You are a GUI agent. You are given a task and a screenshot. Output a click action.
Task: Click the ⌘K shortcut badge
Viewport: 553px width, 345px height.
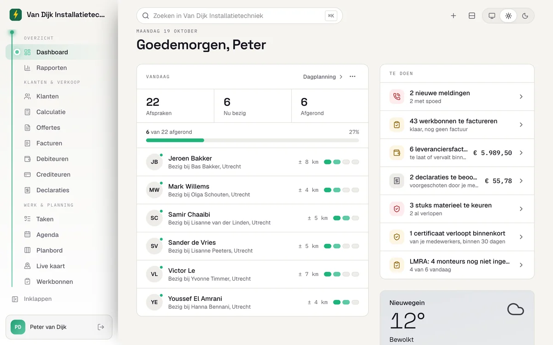click(331, 16)
